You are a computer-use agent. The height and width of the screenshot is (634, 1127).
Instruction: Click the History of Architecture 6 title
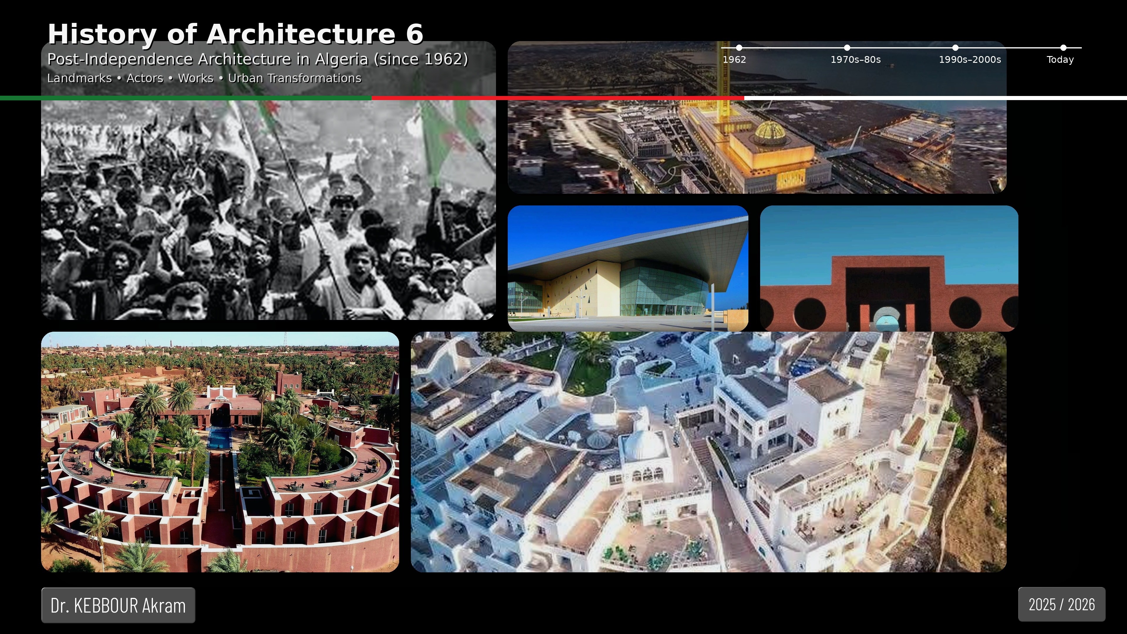coord(235,34)
